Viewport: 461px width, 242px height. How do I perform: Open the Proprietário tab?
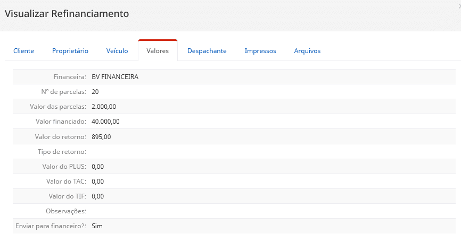[x=70, y=51]
